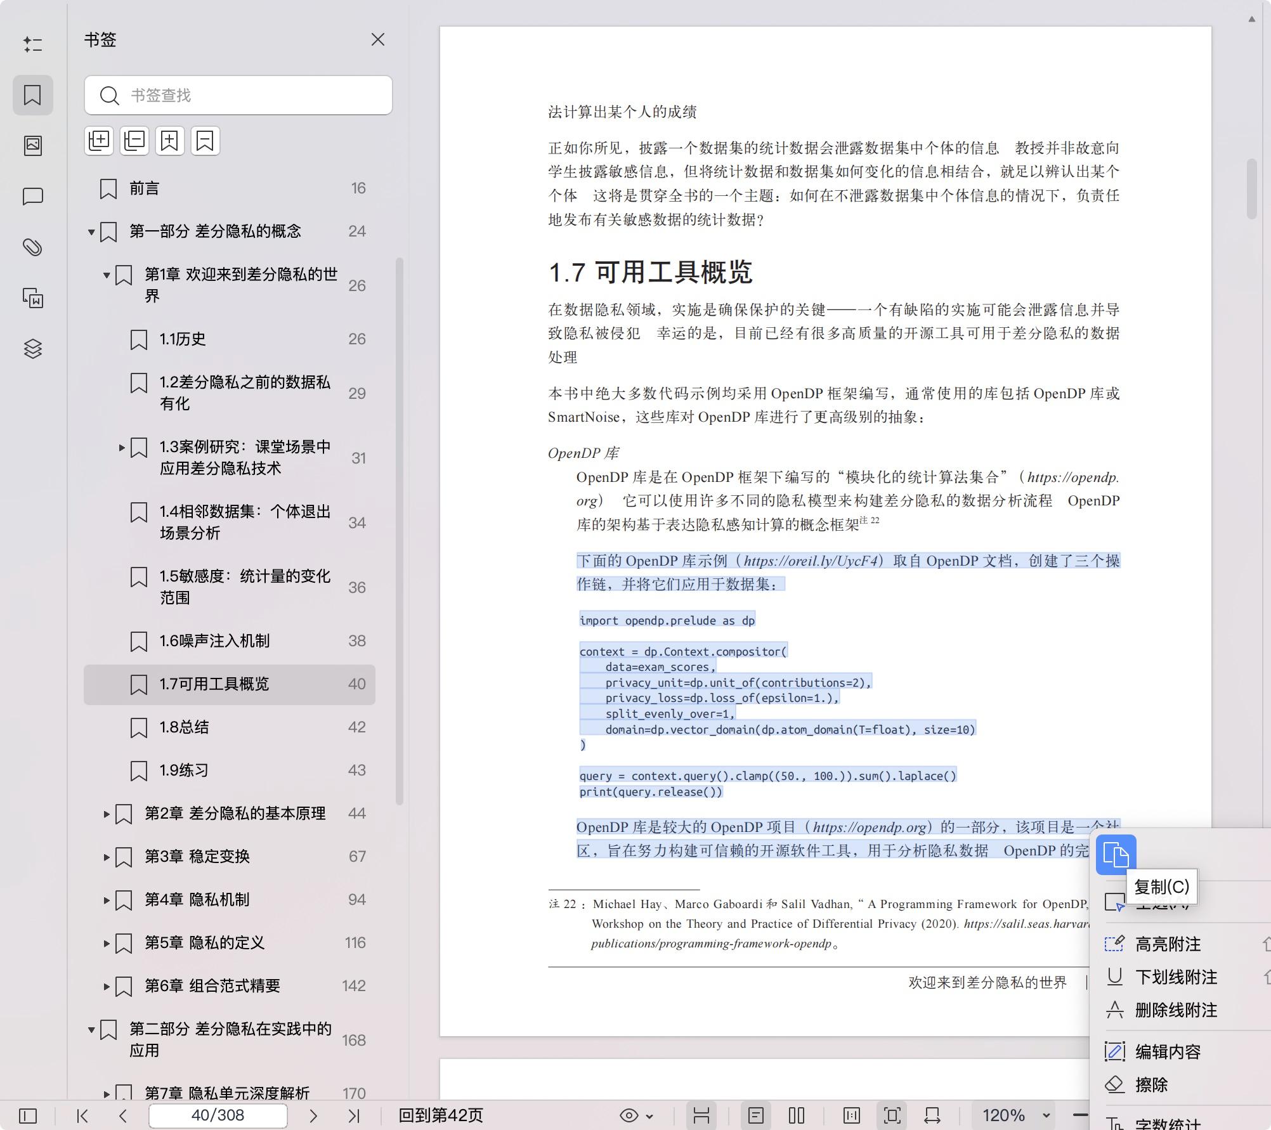Expand 第2章 差分隐私的基本原理 bookmark

coord(107,814)
